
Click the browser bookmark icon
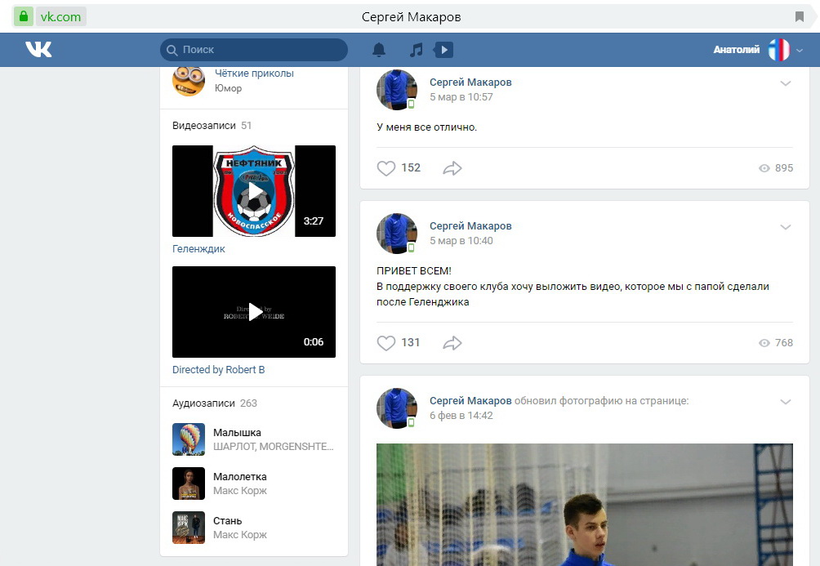pyautogui.click(x=800, y=16)
